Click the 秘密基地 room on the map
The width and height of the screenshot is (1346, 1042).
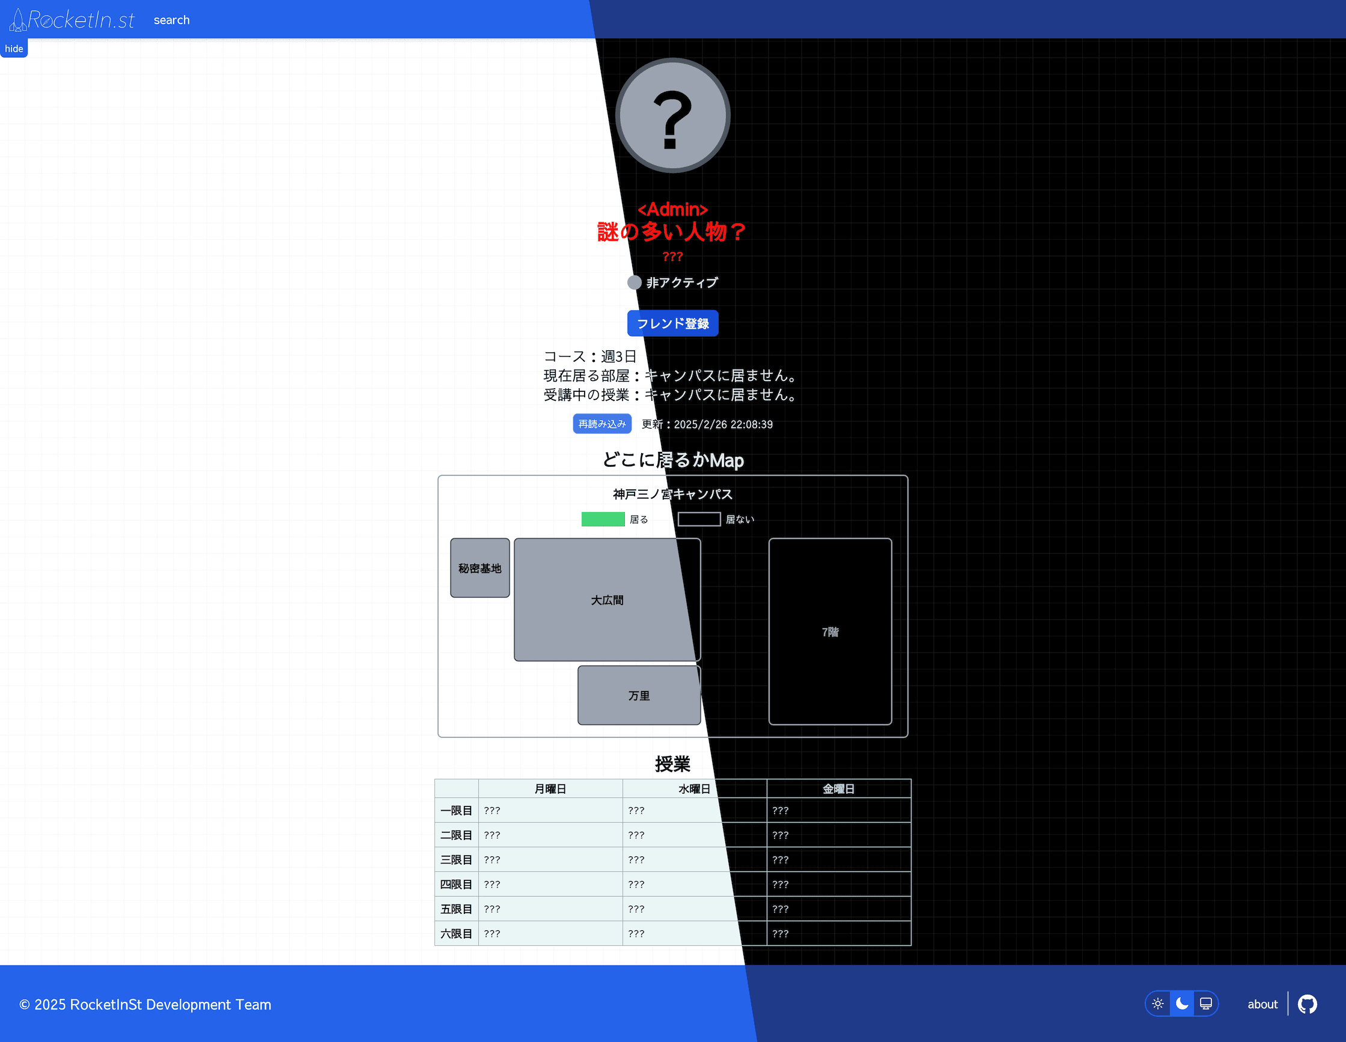pyautogui.click(x=480, y=568)
